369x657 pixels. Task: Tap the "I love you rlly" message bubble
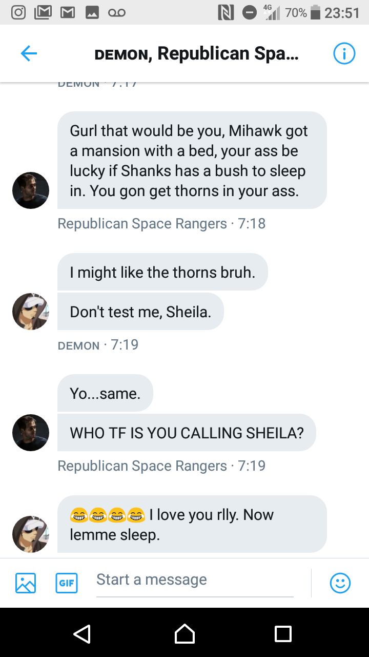(x=192, y=524)
